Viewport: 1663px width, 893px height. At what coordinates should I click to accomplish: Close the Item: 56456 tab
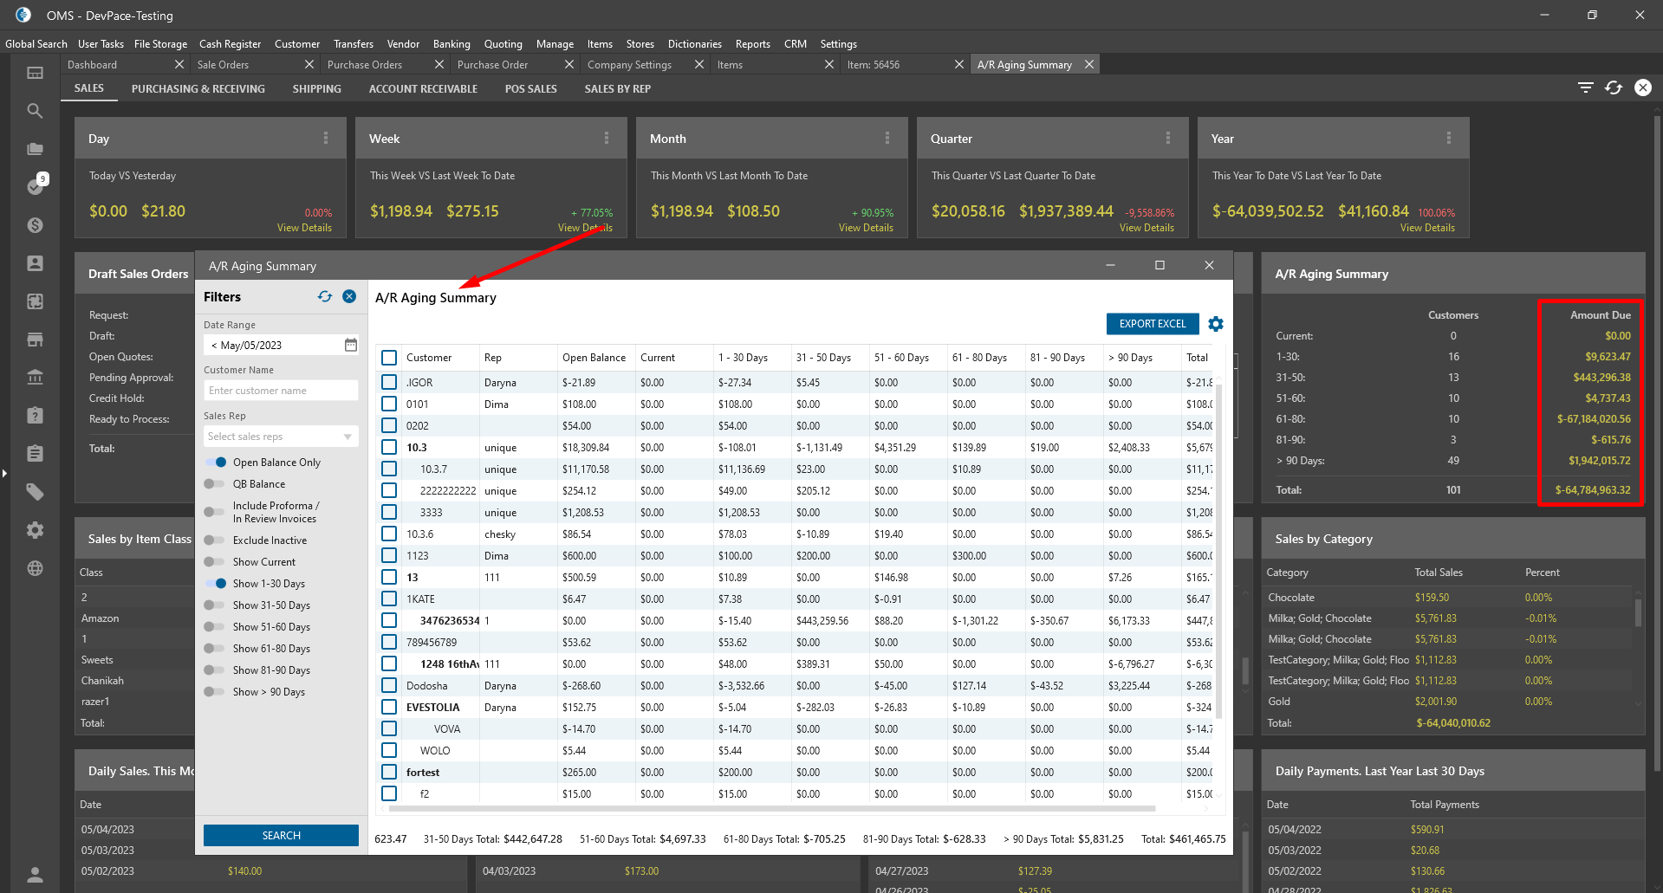[x=959, y=65]
